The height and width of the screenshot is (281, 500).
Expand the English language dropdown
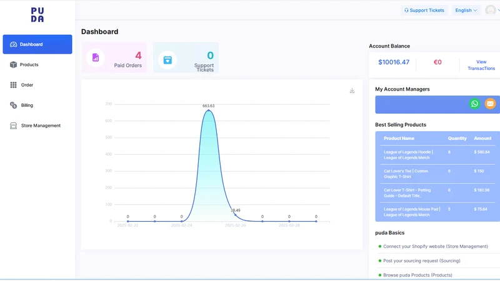pyautogui.click(x=466, y=10)
